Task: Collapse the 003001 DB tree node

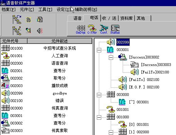Action: [99, 50]
